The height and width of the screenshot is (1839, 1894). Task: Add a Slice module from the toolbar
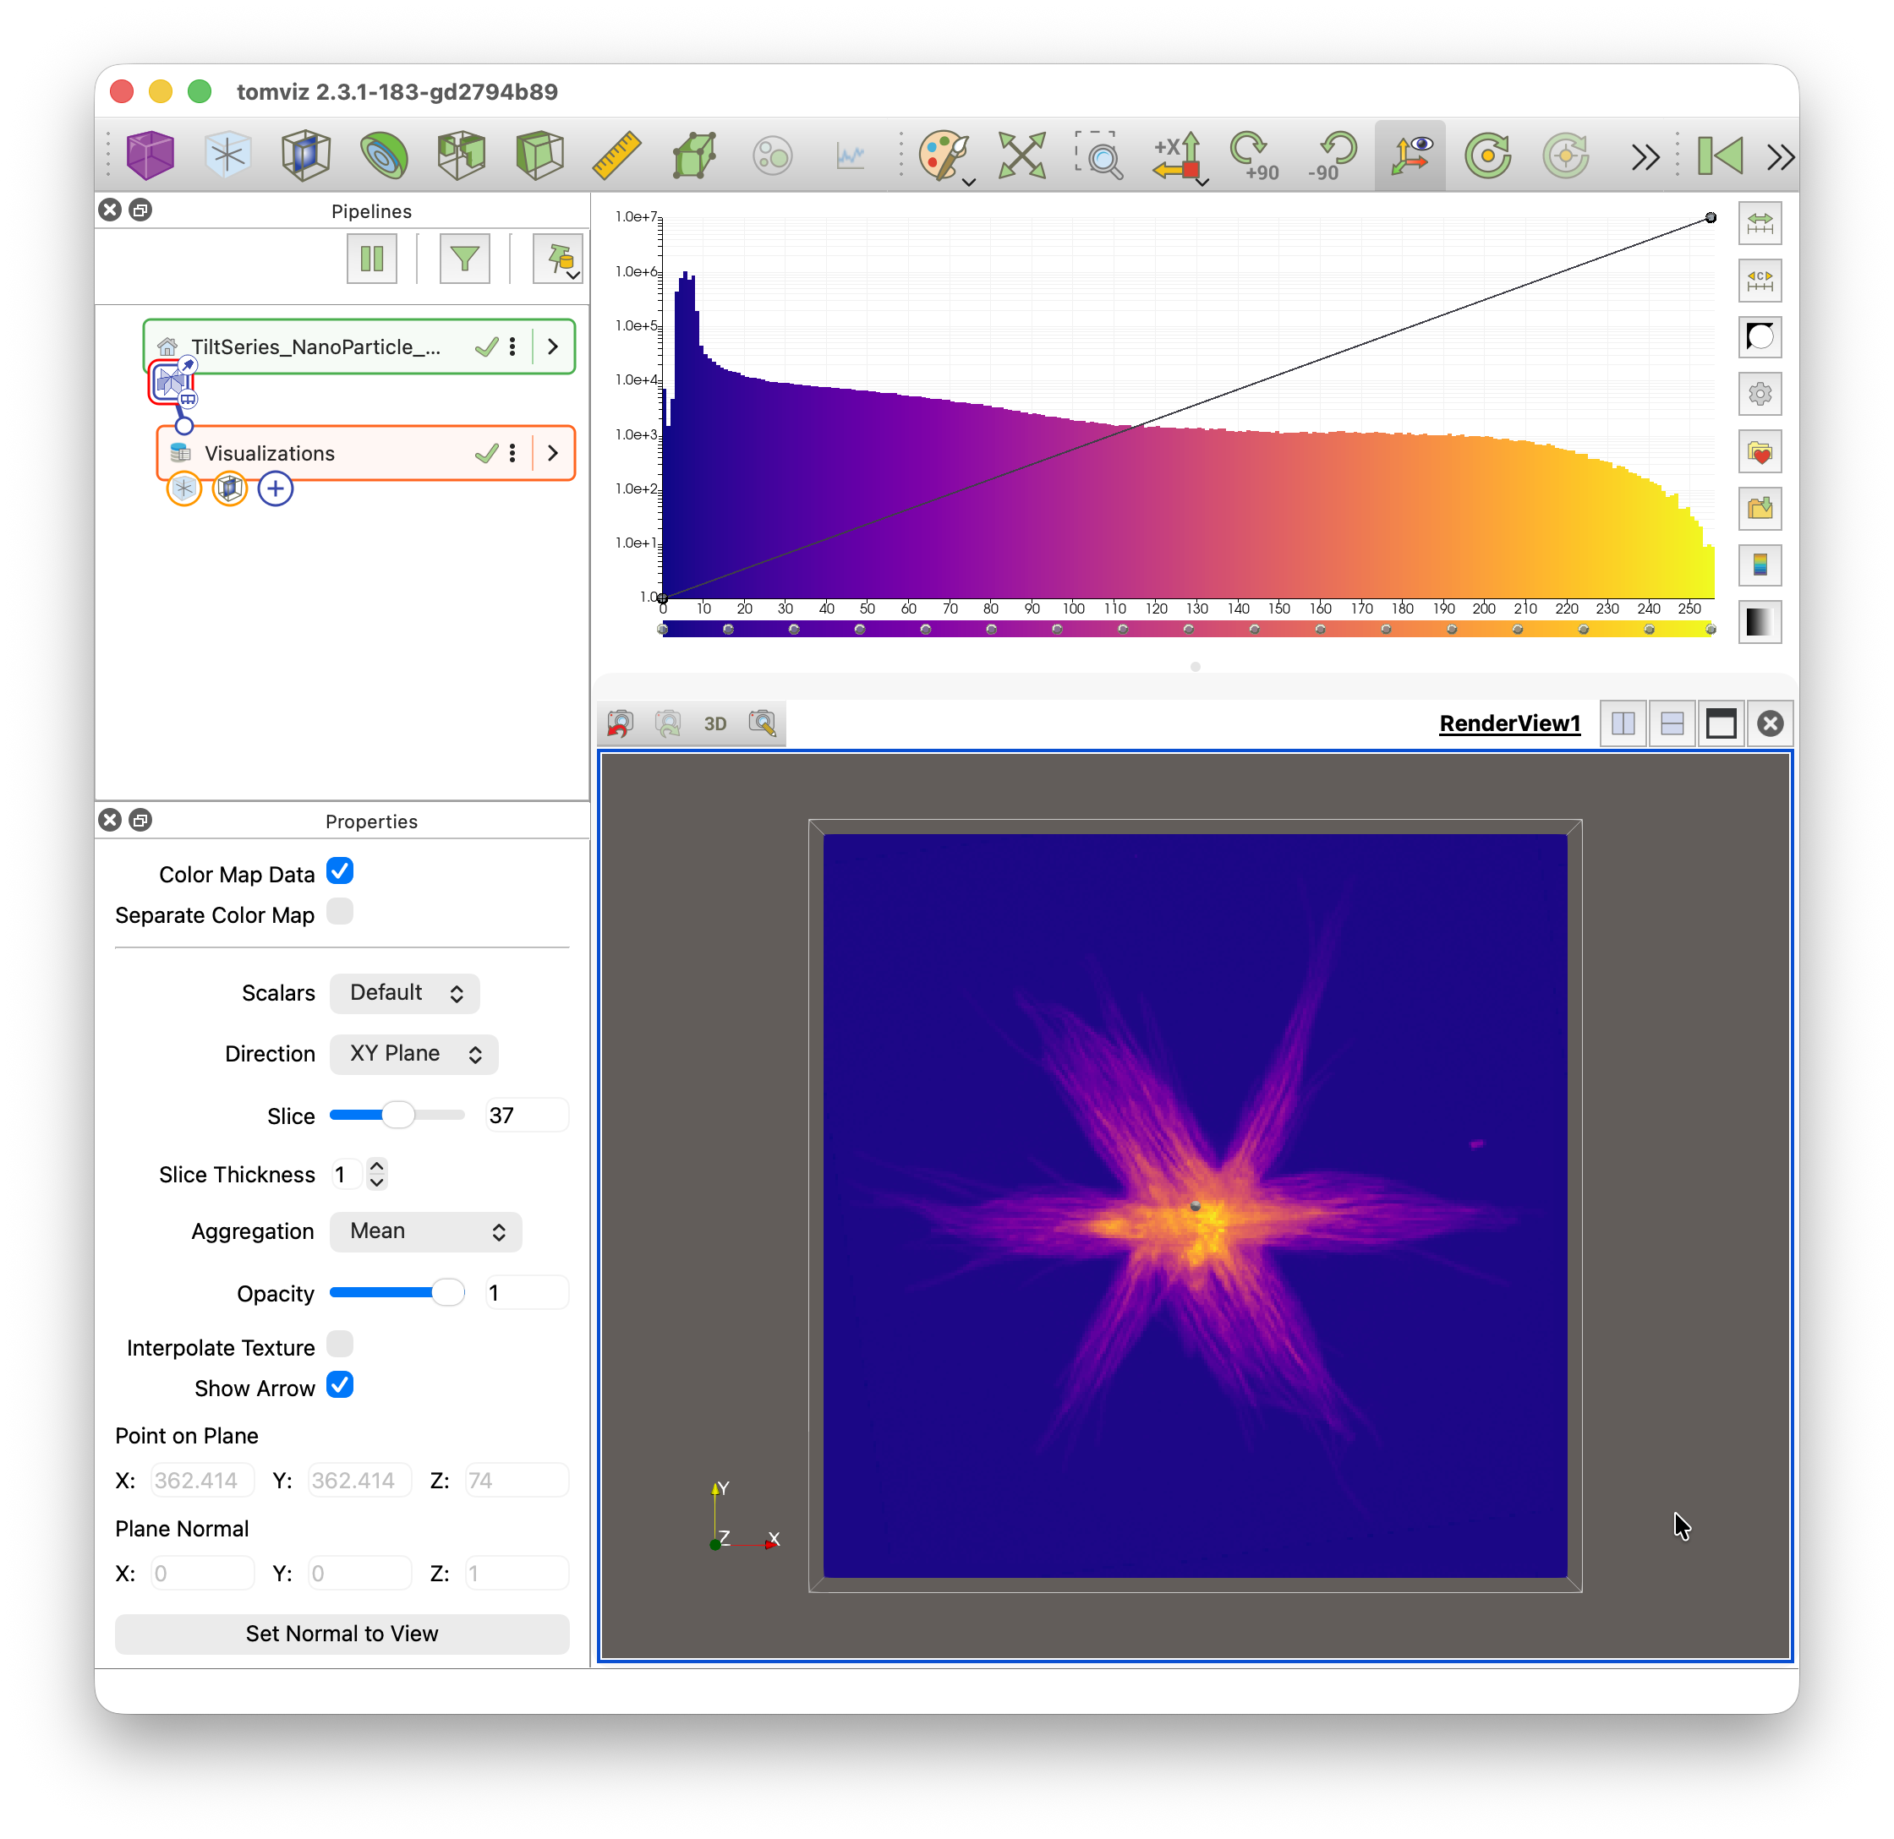228,156
